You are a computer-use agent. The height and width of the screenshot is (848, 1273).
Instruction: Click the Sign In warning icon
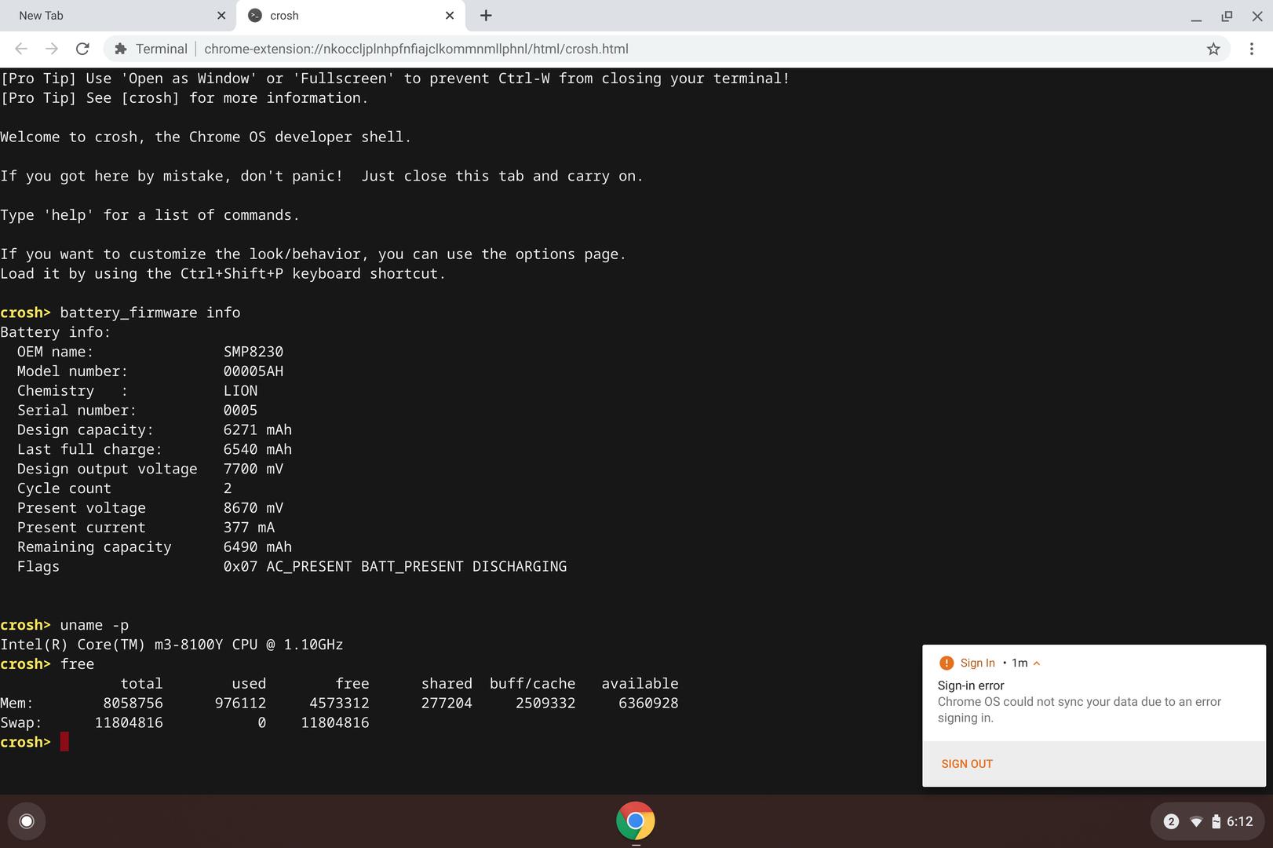tap(947, 663)
